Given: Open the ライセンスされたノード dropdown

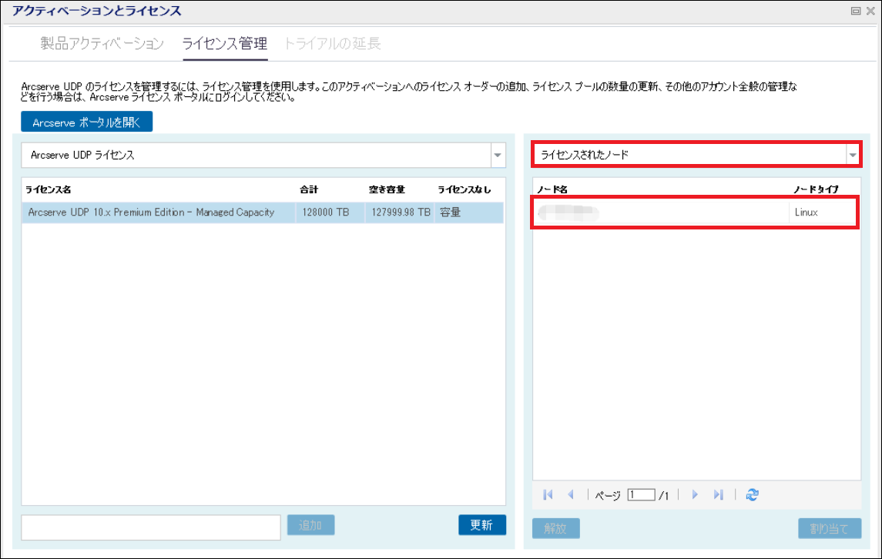Looking at the screenshot, I should [853, 155].
